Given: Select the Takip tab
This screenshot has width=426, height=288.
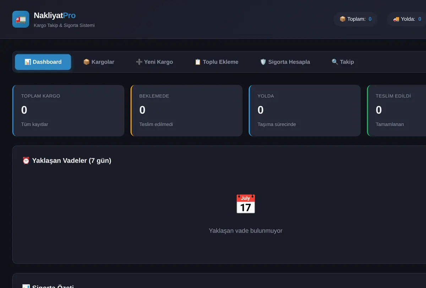Looking at the screenshot, I should coord(343,62).
